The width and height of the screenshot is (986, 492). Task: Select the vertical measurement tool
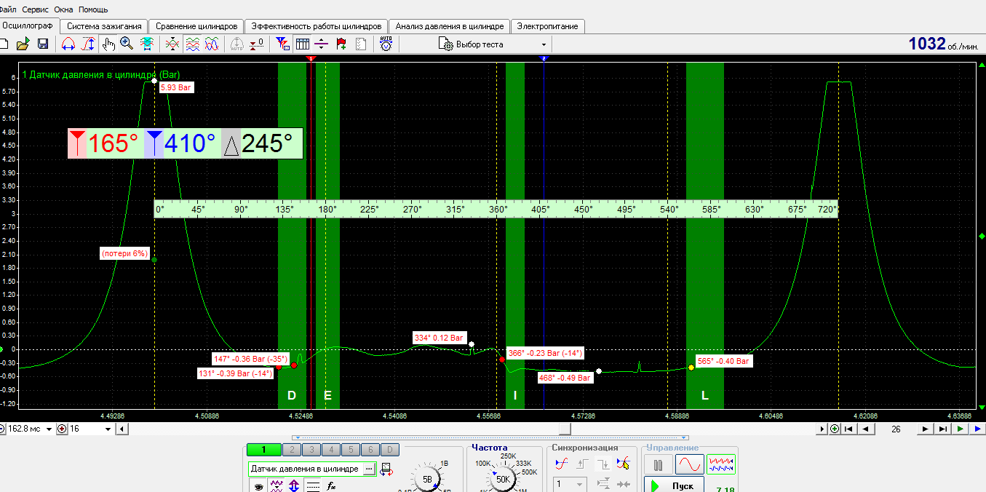[88, 44]
